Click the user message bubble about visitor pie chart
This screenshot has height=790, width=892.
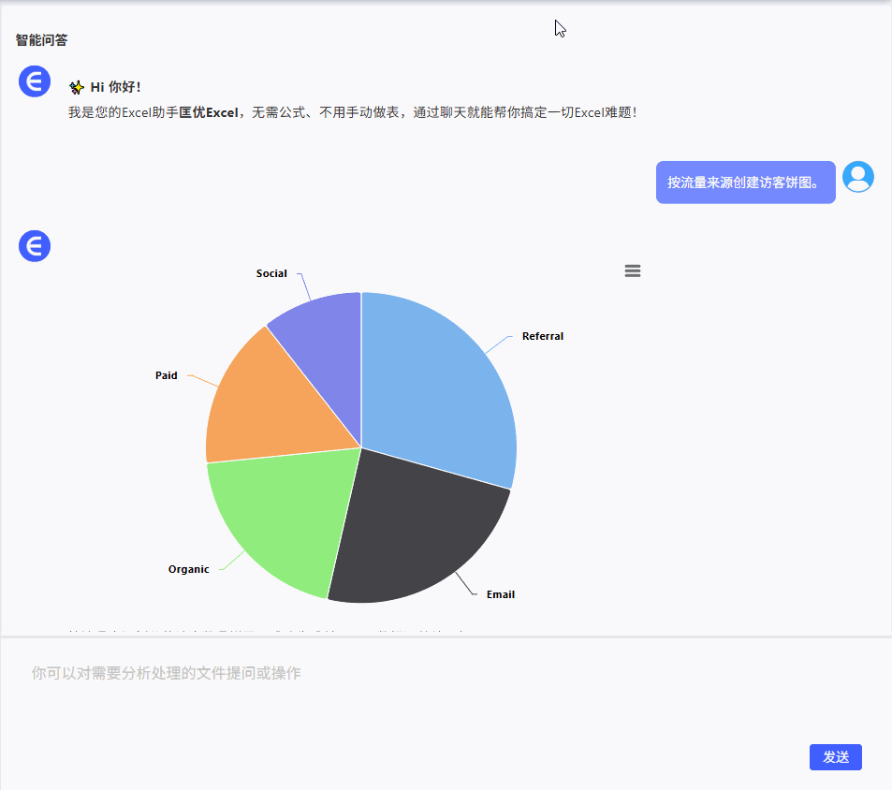coord(745,182)
